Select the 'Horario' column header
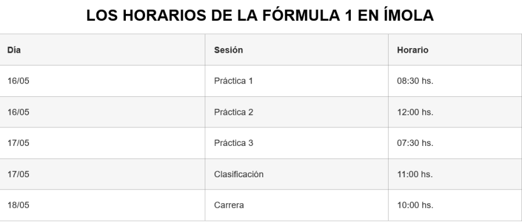Image resolution: width=522 pixels, height=223 pixels. pyautogui.click(x=412, y=50)
